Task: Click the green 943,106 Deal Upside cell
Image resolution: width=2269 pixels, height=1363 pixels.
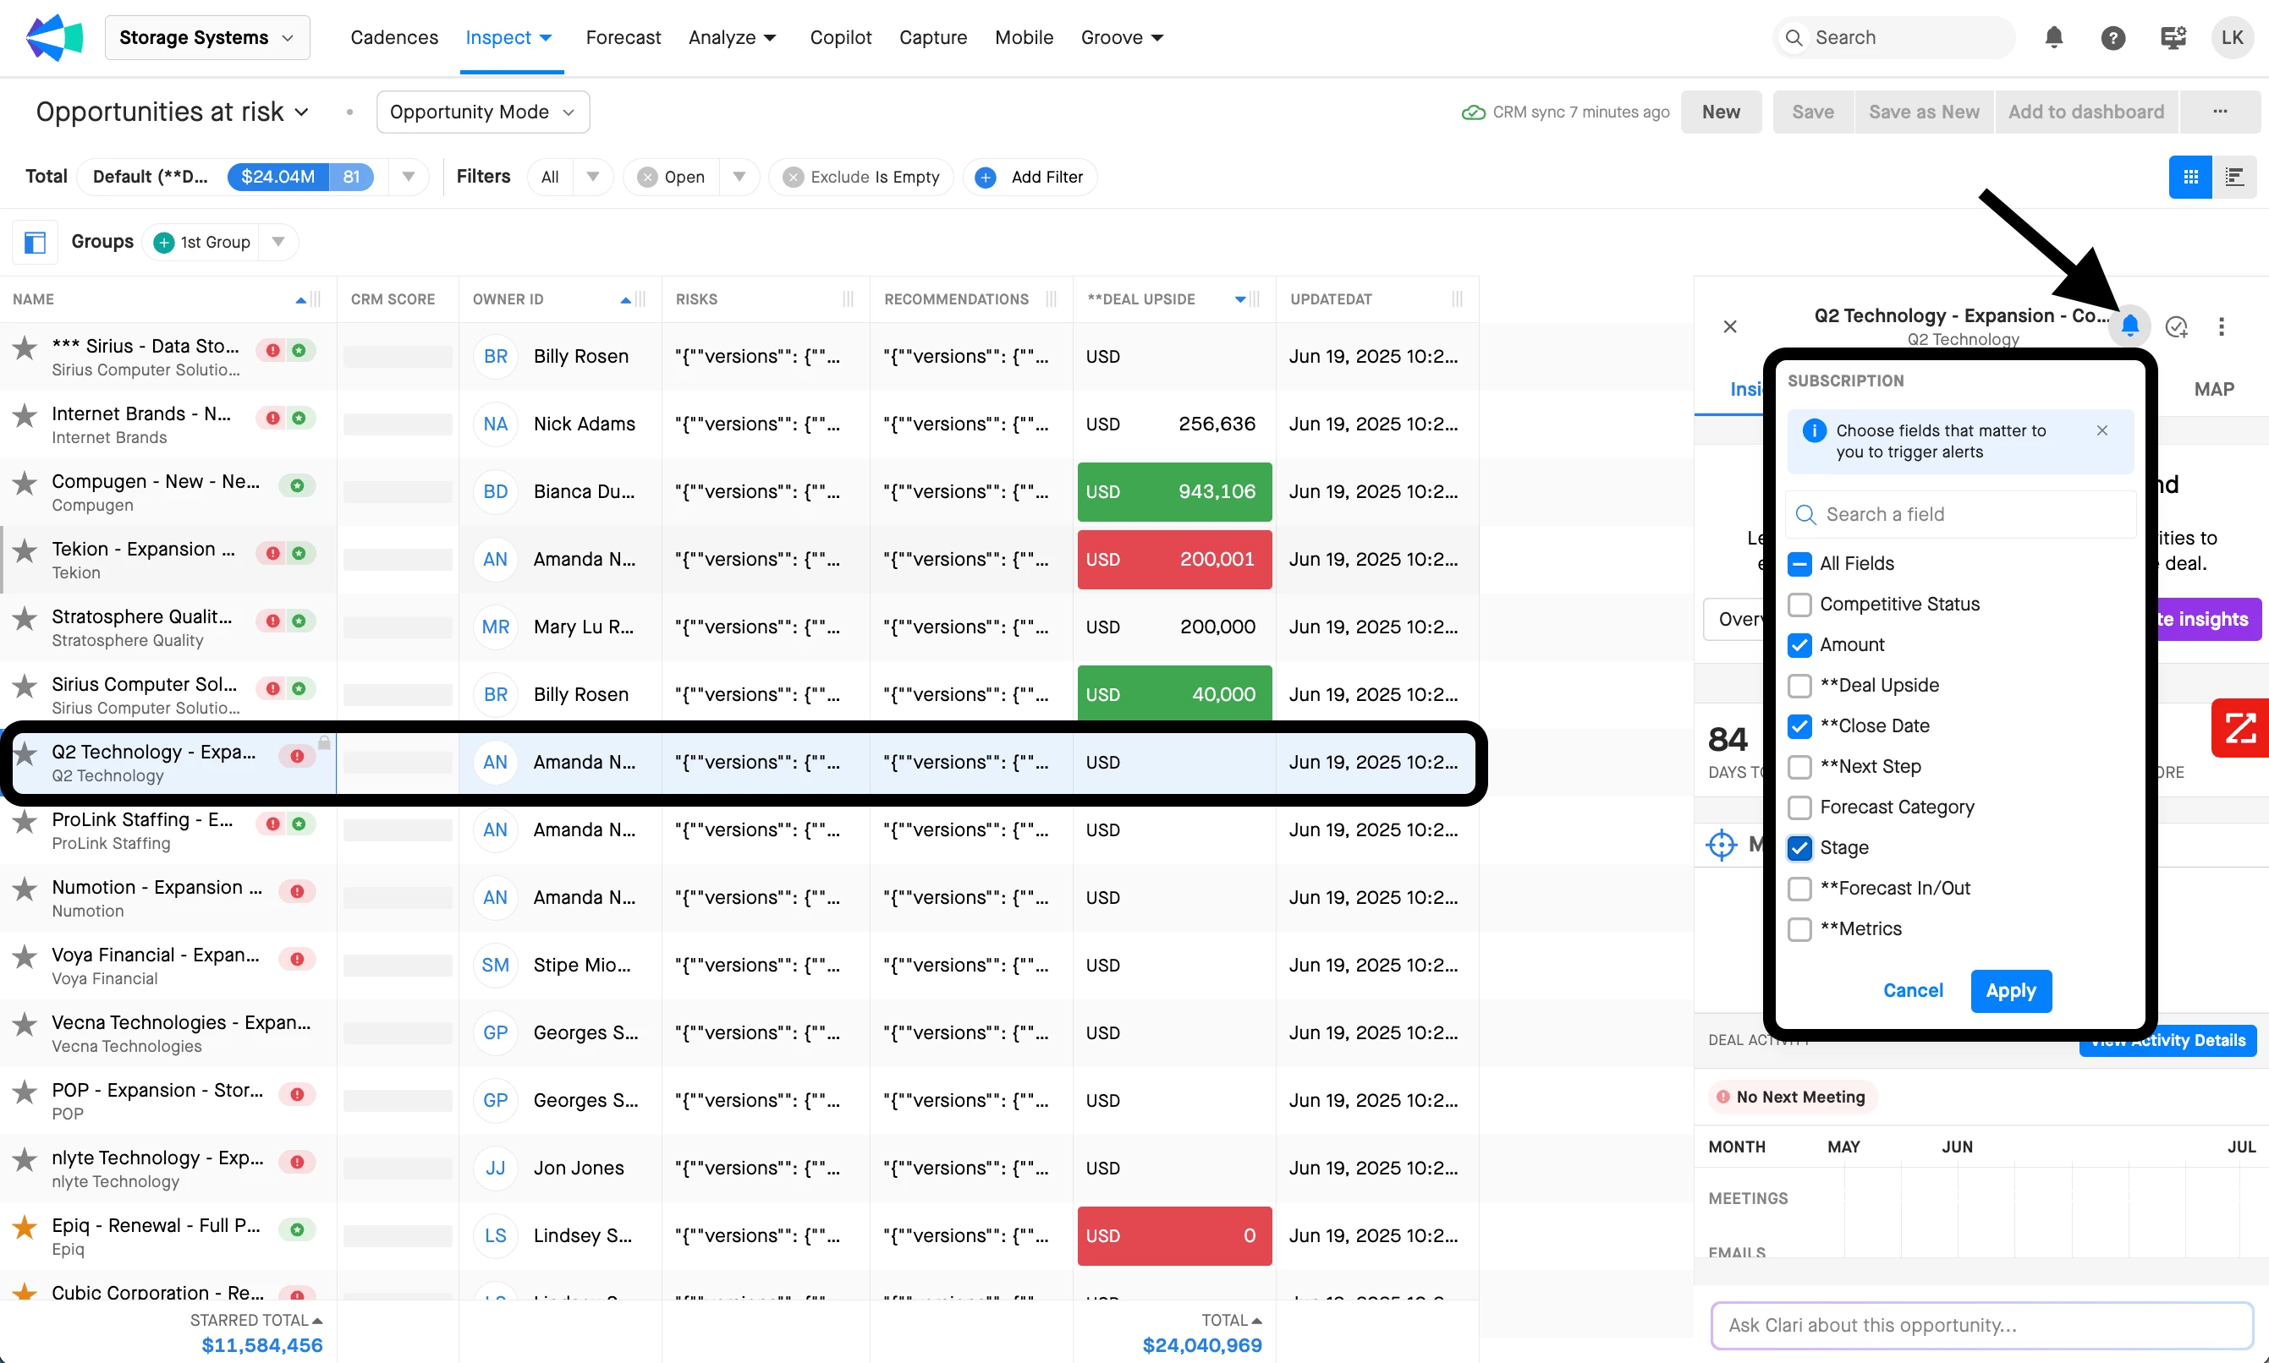Action: 1173,491
